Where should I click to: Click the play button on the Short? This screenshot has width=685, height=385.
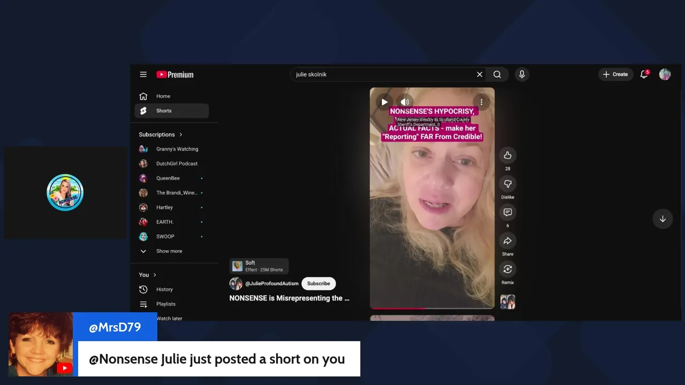[x=384, y=102]
